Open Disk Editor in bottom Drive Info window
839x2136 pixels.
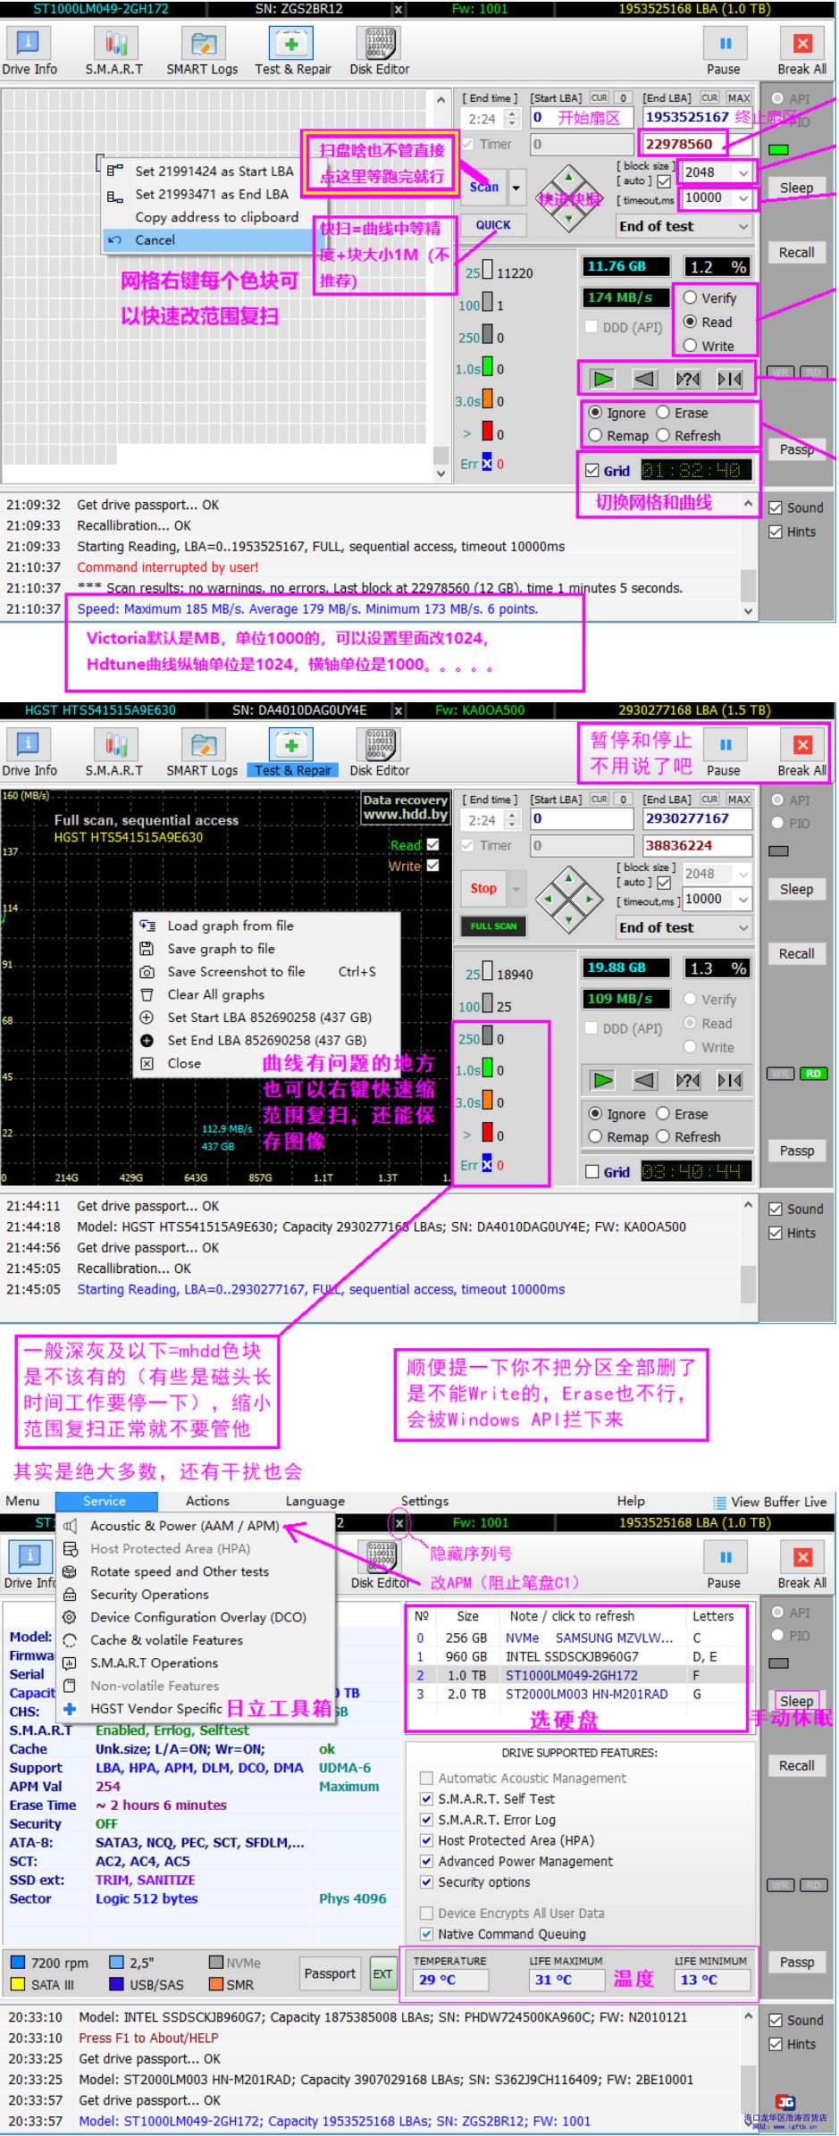click(381, 1564)
